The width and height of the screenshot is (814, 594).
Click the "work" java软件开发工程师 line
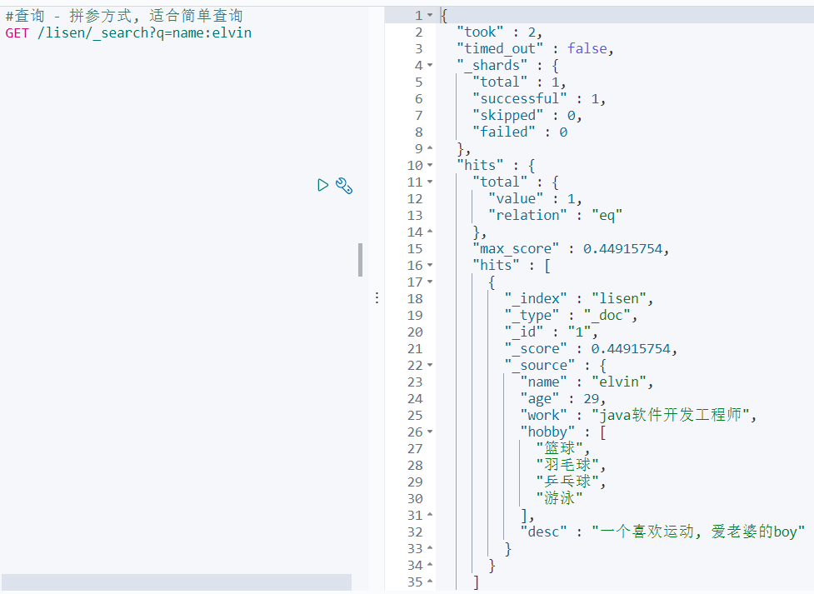[x=638, y=416]
